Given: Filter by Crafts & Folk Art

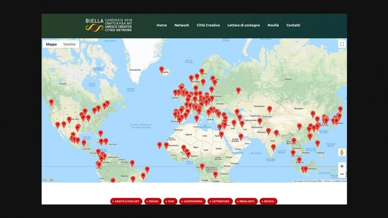Looking at the screenshot, I should [x=126, y=201].
